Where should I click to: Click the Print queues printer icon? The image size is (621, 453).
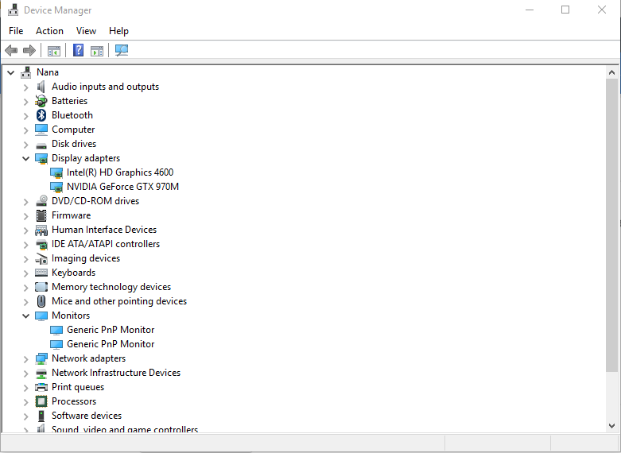click(41, 387)
